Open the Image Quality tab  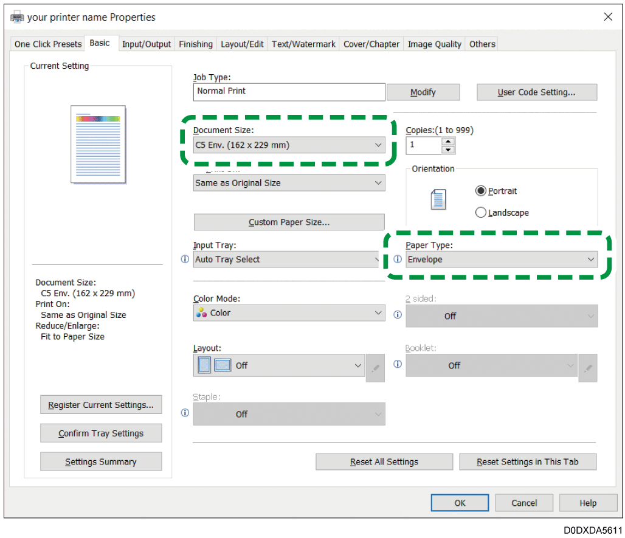pos(434,44)
